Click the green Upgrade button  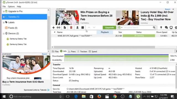(x=110, y=28)
